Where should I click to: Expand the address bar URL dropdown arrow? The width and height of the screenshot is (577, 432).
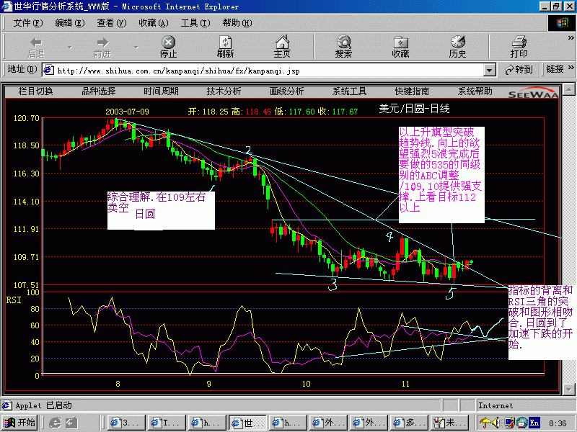pyautogui.click(x=490, y=70)
